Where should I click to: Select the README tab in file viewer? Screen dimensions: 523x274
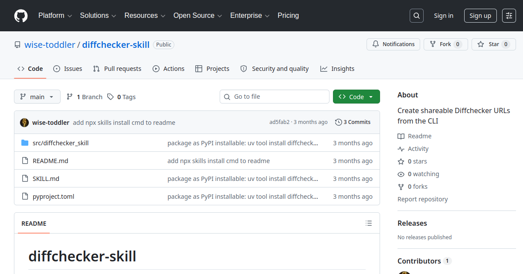click(x=34, y=224)
